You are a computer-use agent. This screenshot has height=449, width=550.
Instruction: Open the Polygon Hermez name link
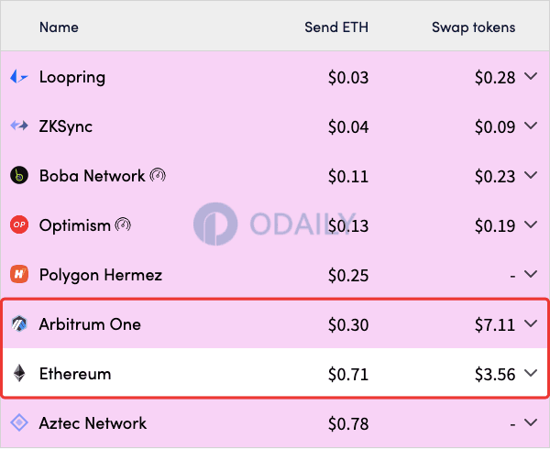(101, 275)
